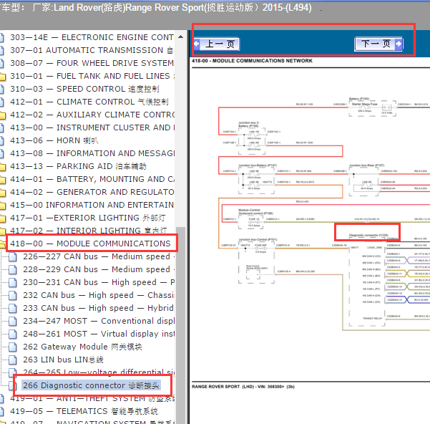Screen dimensions: 430x424
Task: Open 310-03 Speed Control entry
Action: [x=84, y=89]
